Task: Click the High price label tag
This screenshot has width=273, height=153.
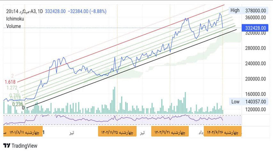Action: [235, 10]
